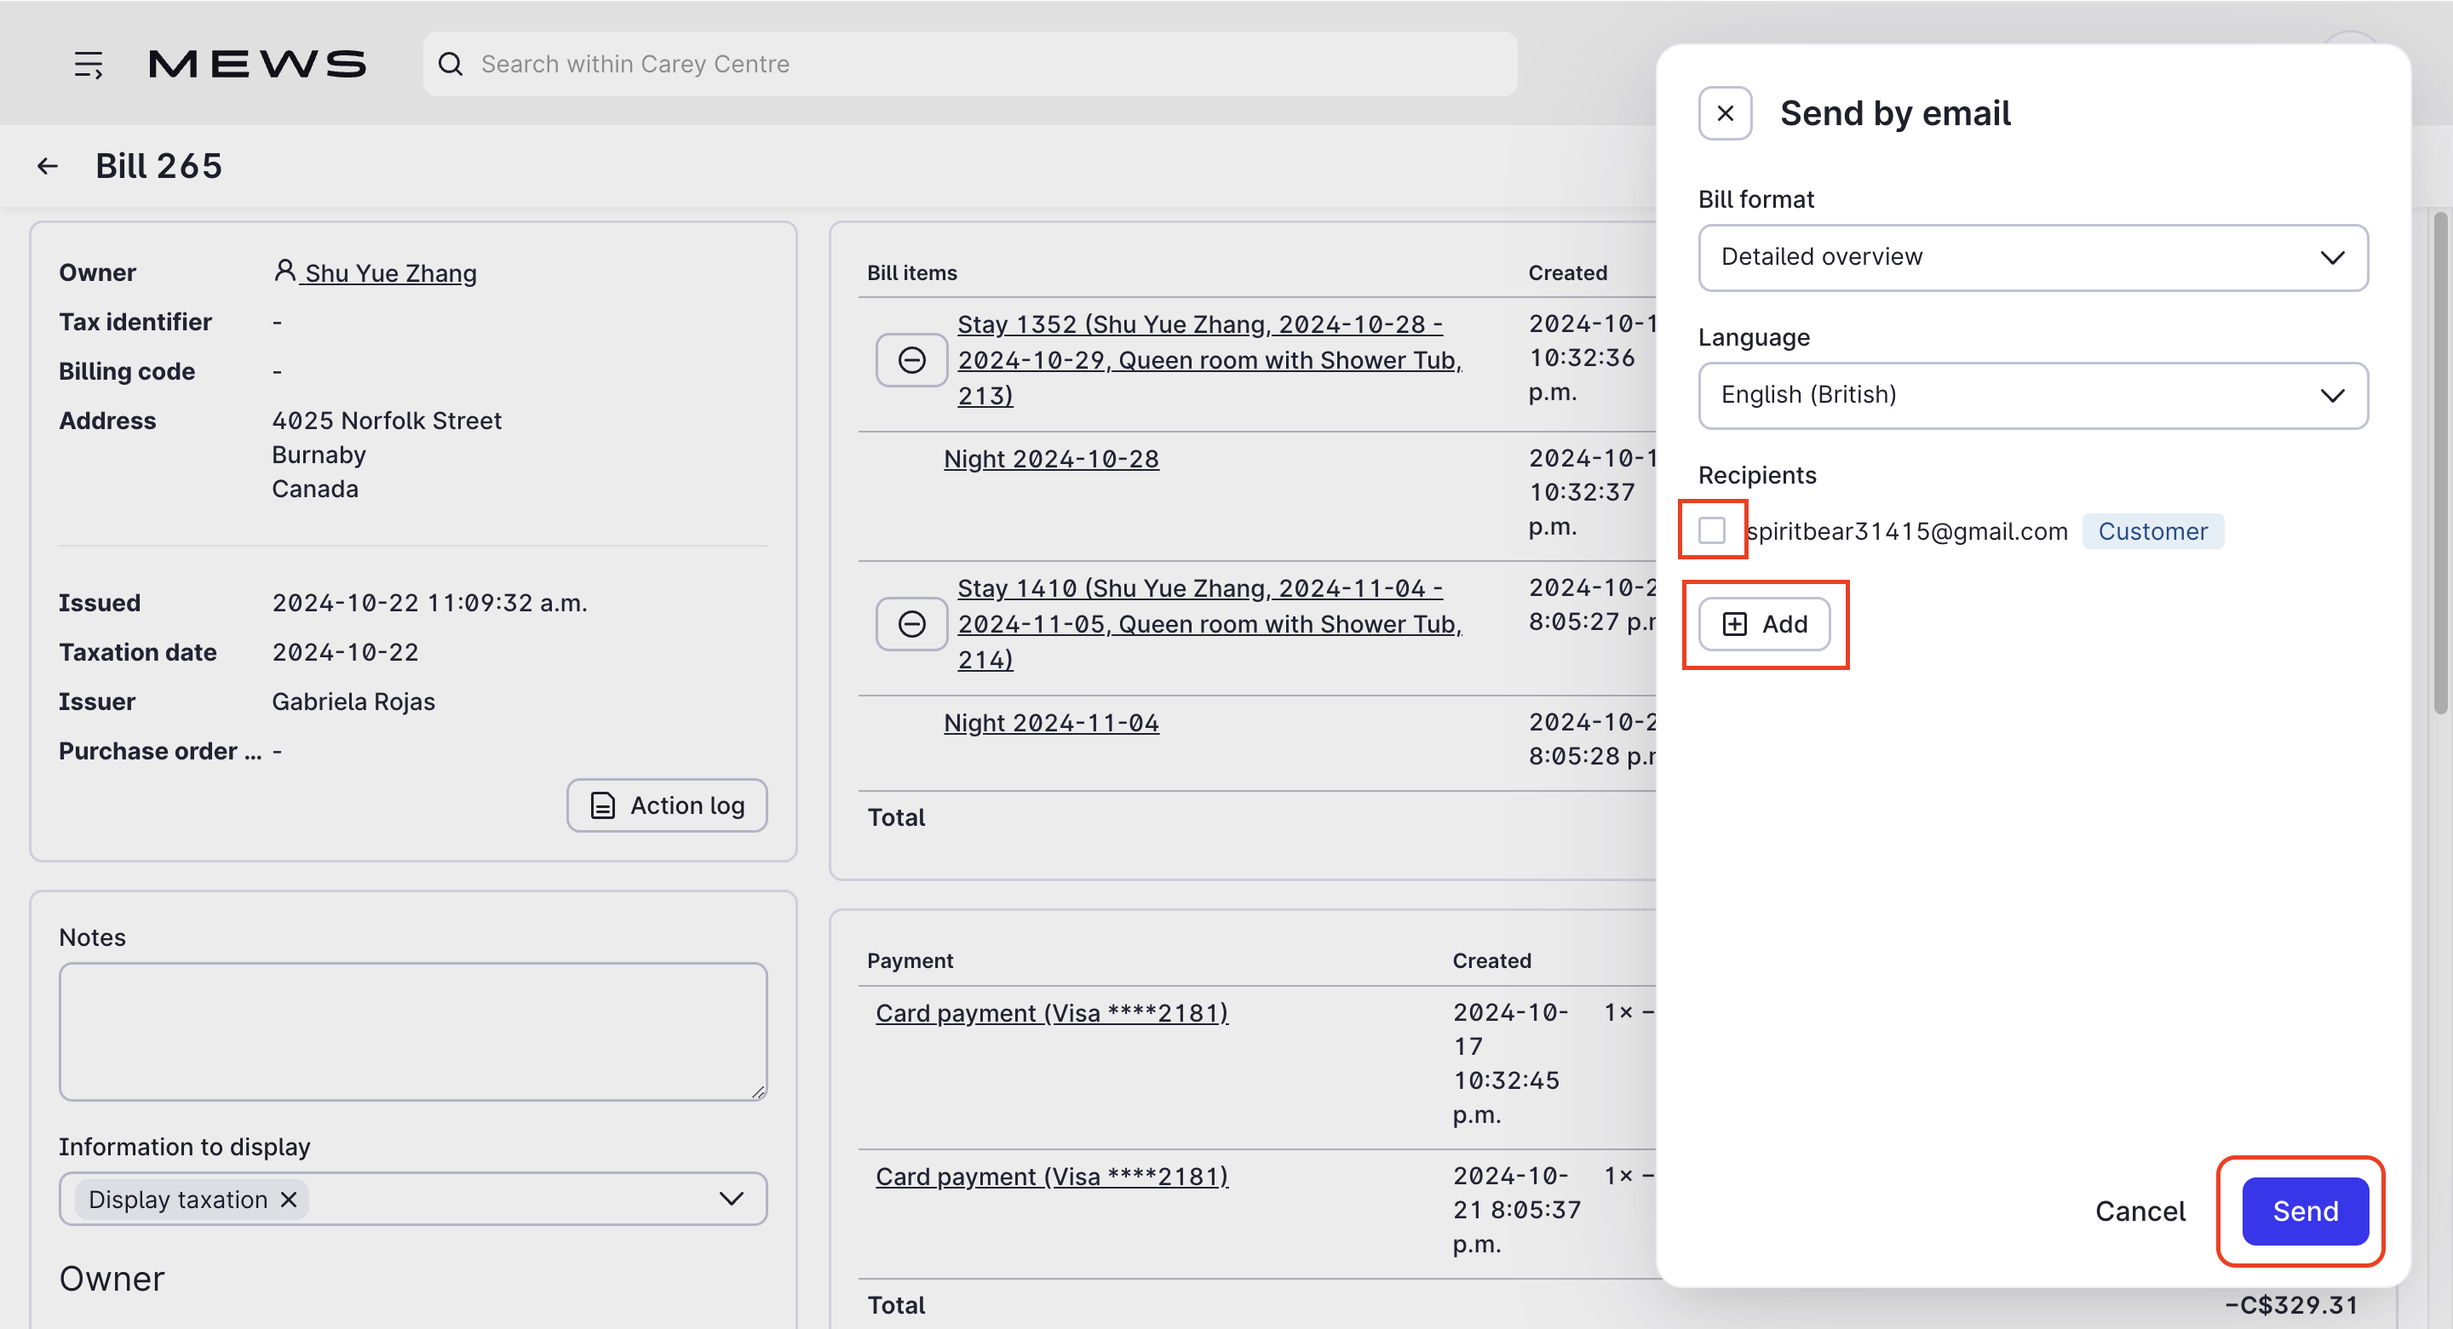Screen dimensions: 2453x1329
Task: Open Shu Yue Zhang owner profile link
Action: click(390, 273)
